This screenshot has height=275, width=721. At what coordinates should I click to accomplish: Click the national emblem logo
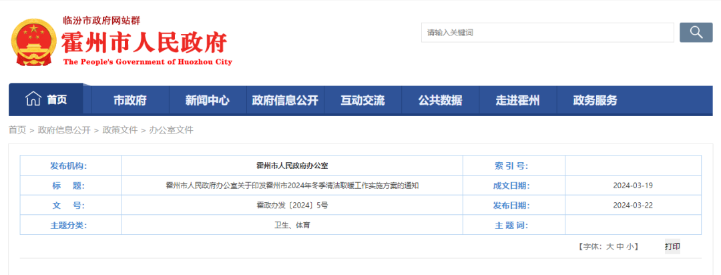(33, 43)
